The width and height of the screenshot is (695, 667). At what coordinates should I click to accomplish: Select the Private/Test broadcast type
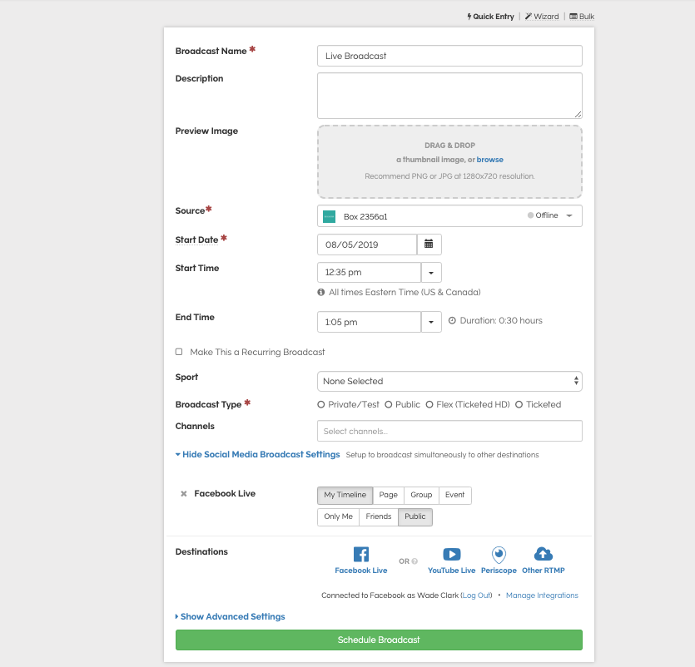tap(321, 405)
